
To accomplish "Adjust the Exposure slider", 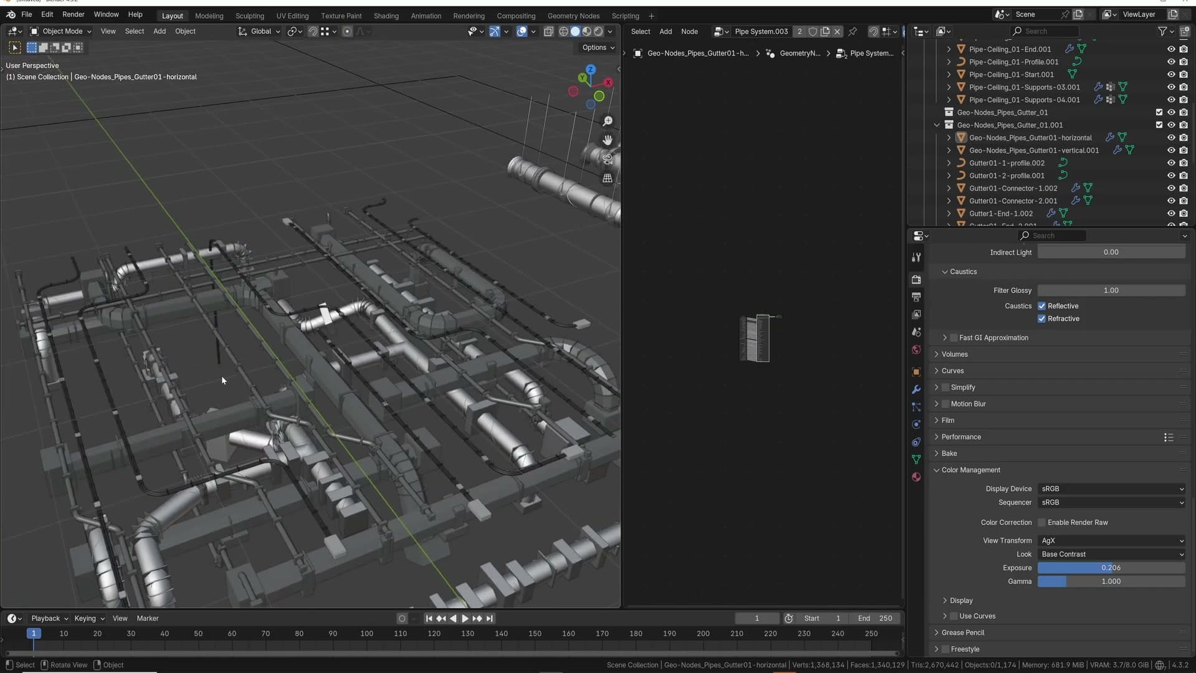I will tap(1111, 568).
